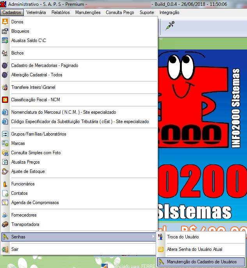Click the Bichos animal icon
Viewport: 247px width, 268px height.
click(5, 53)
